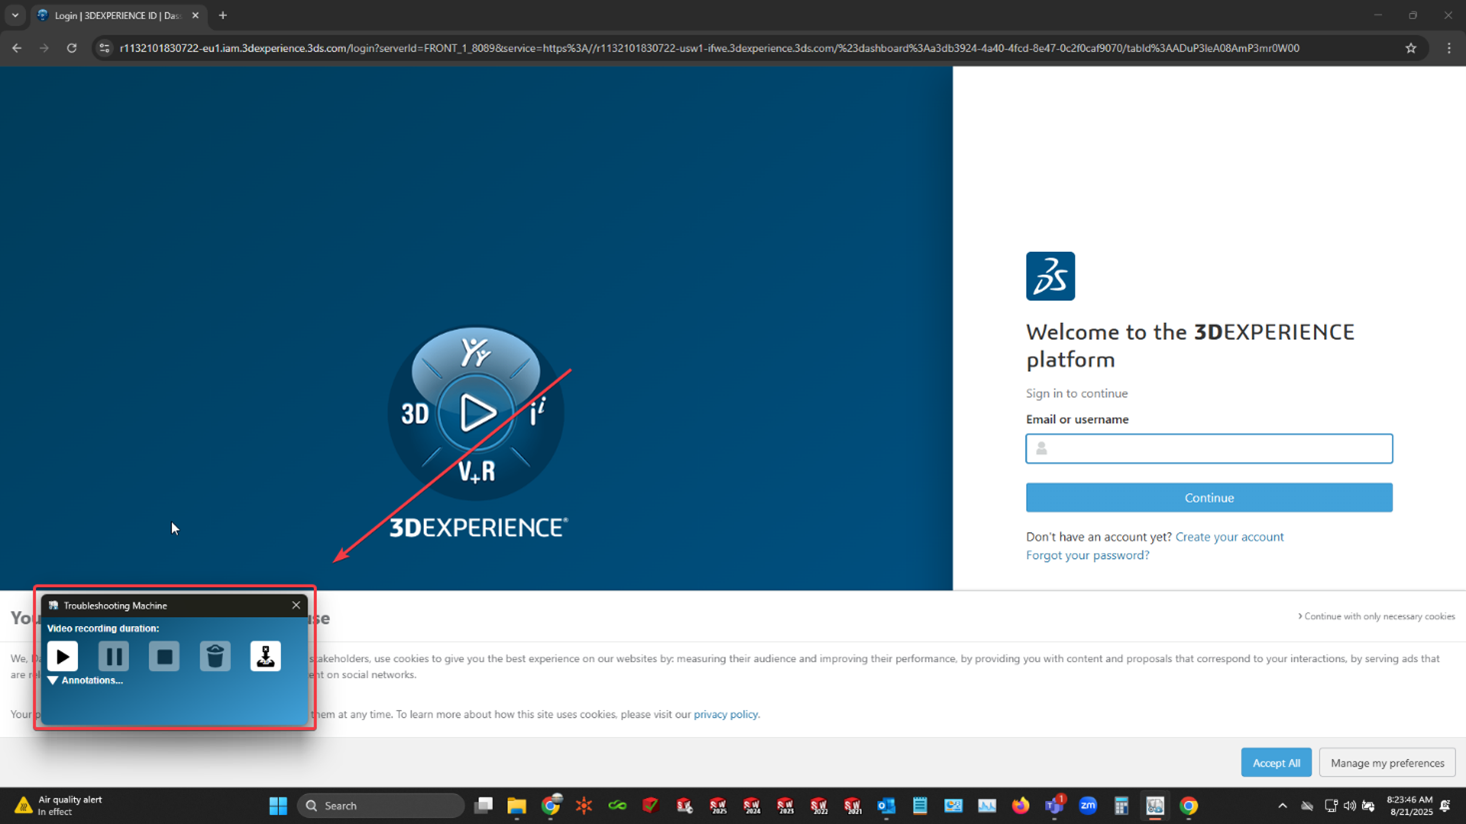Open the browser tab list dropdown
Viewport: 1466px width, 824px height.
15,16
